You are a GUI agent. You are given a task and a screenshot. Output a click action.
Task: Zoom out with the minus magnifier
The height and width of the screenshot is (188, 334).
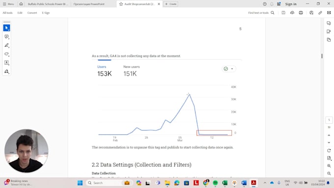[329, 174]
